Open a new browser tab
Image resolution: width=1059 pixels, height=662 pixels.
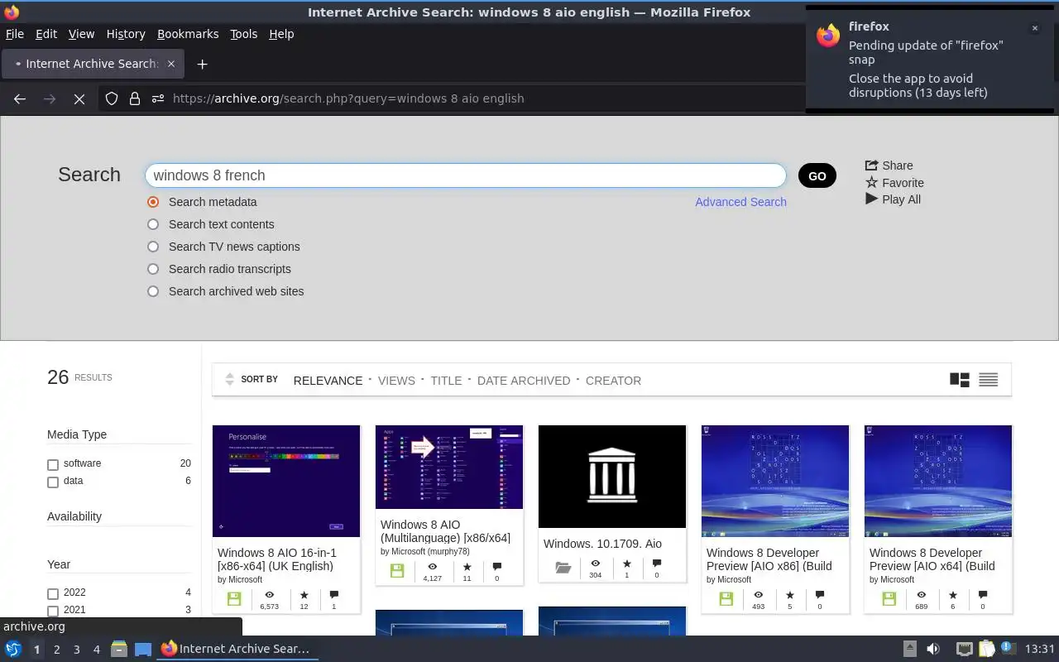(202, 64)
